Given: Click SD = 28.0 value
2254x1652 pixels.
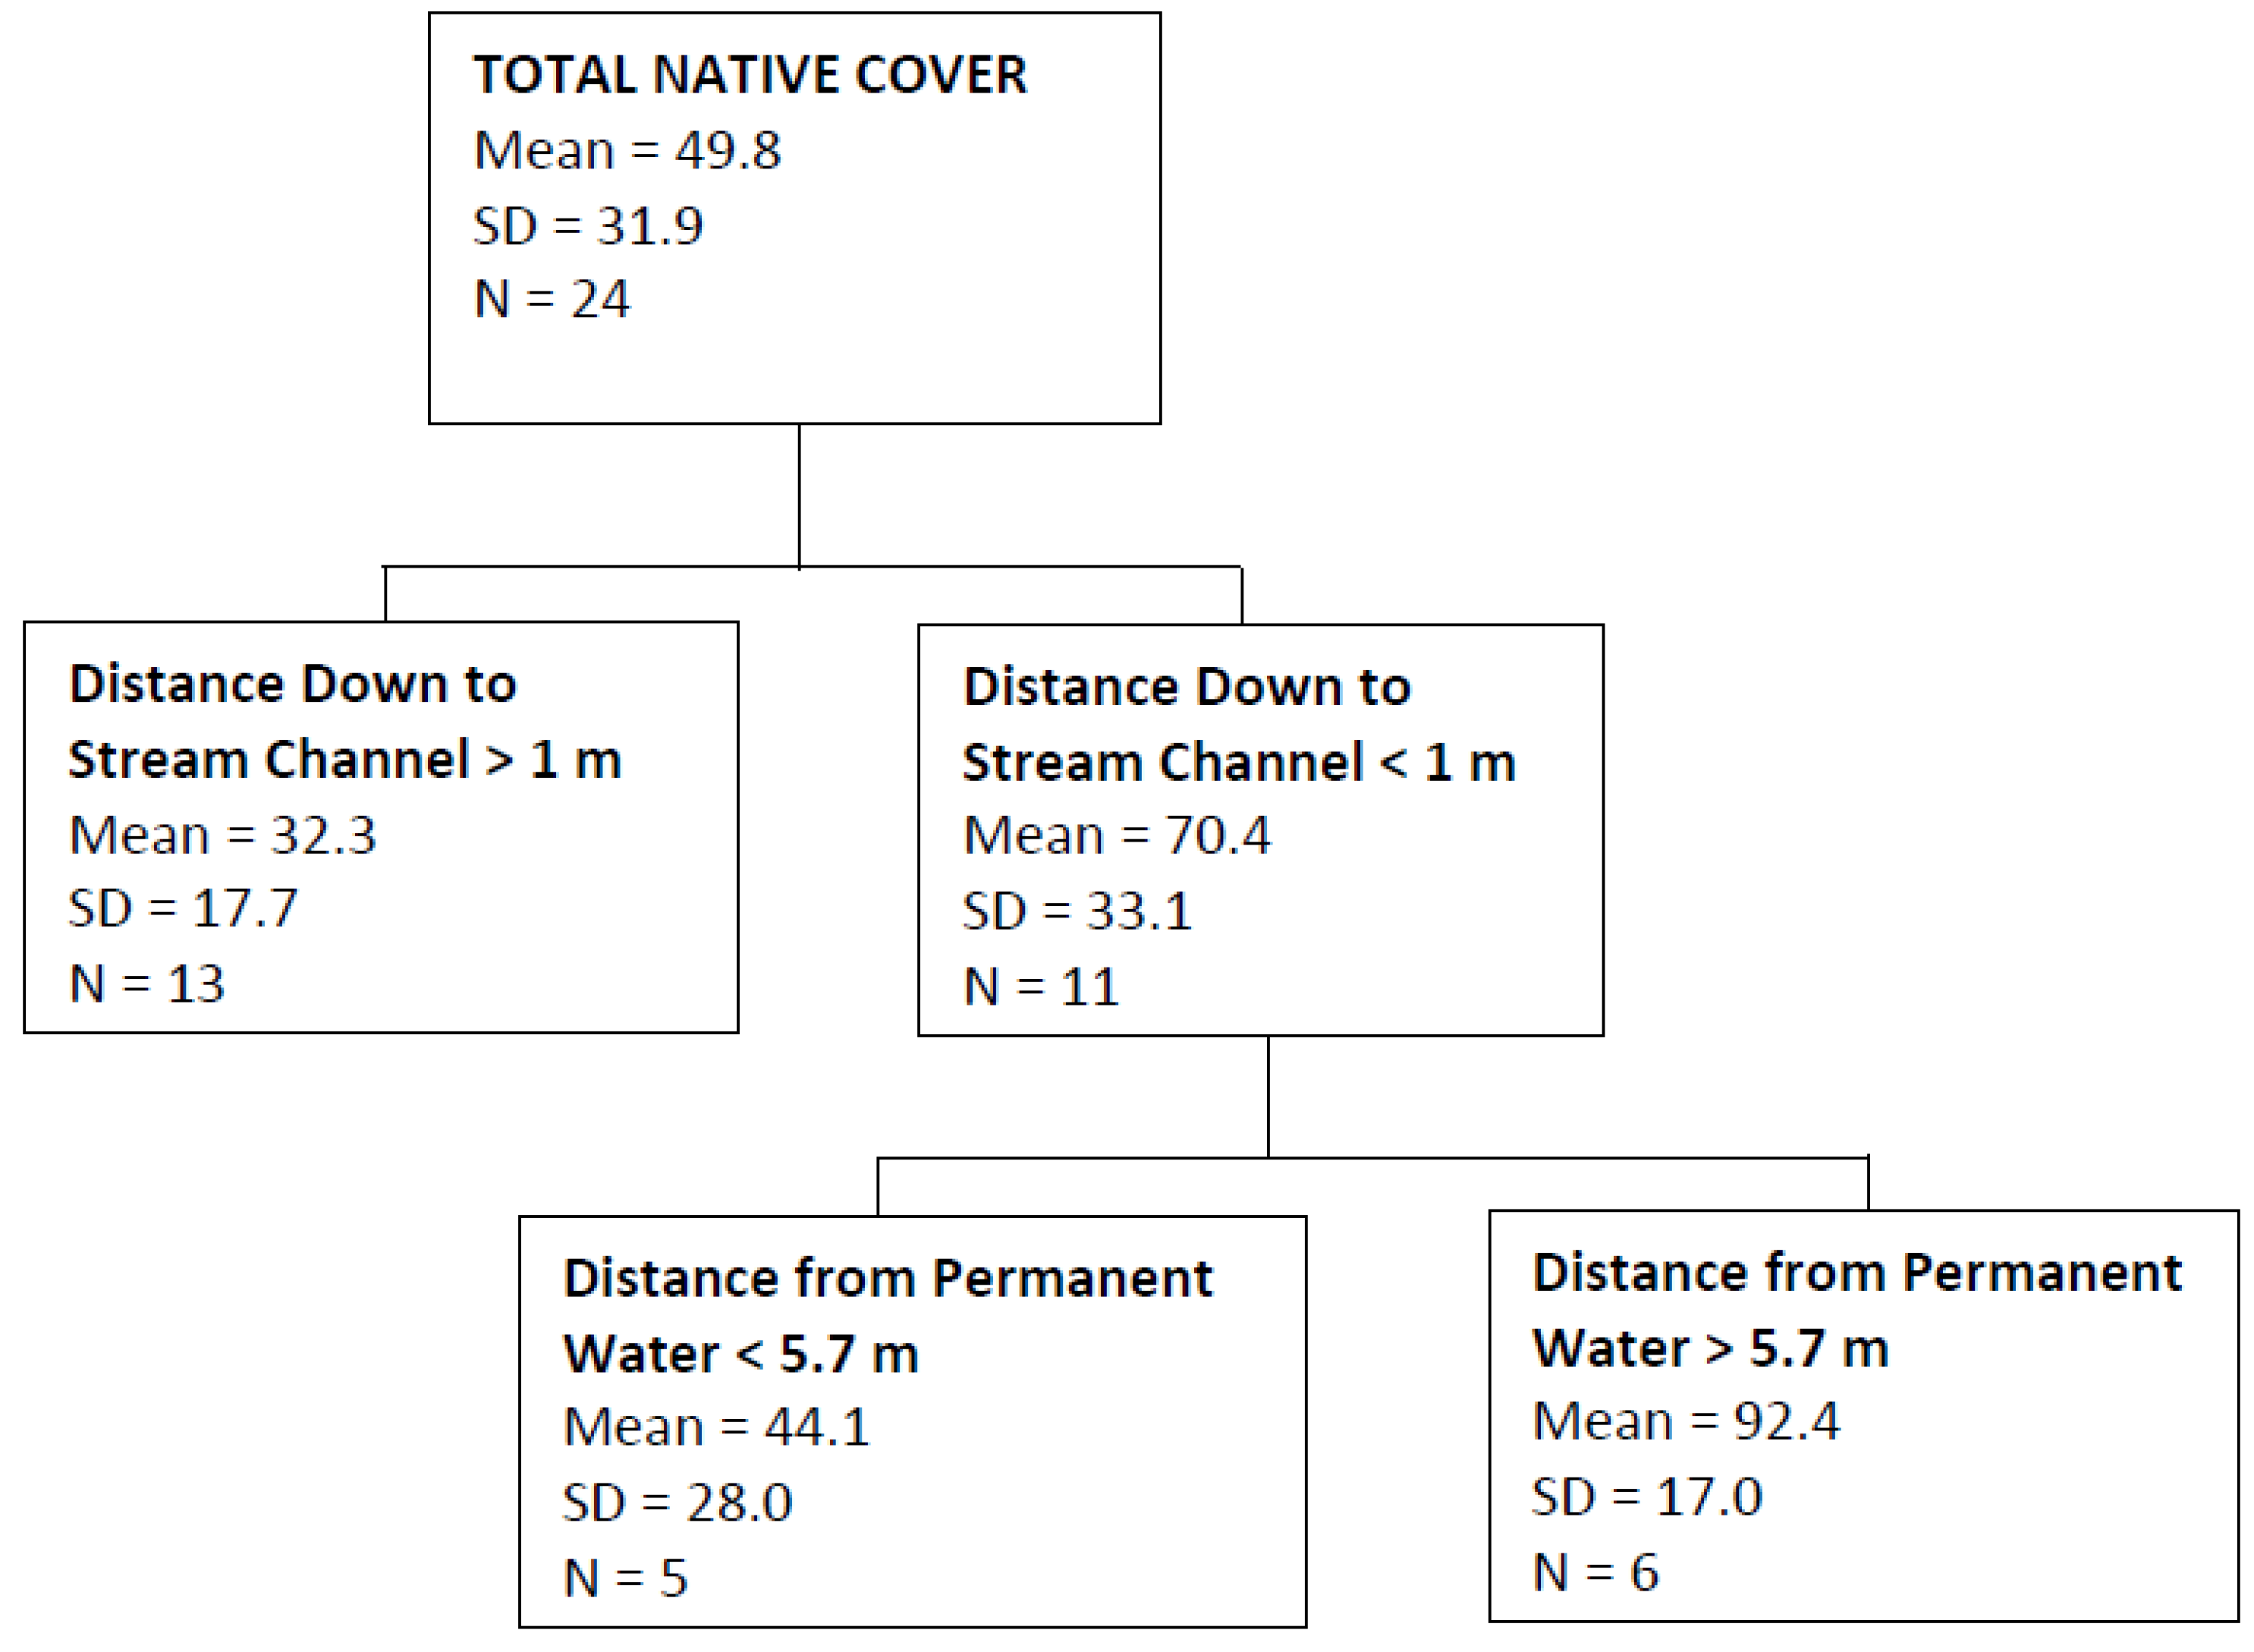Looking at the screenshot, I should pyautogui.click(x=677, y=1502).
